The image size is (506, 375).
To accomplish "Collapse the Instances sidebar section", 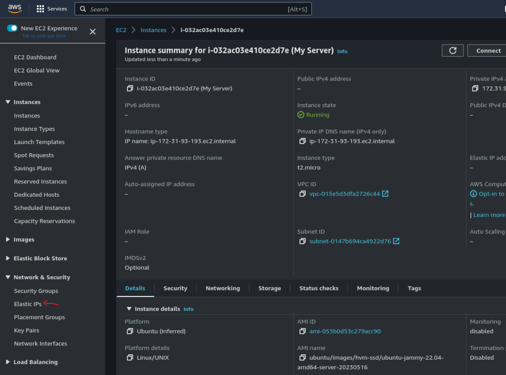I will 8,102.
